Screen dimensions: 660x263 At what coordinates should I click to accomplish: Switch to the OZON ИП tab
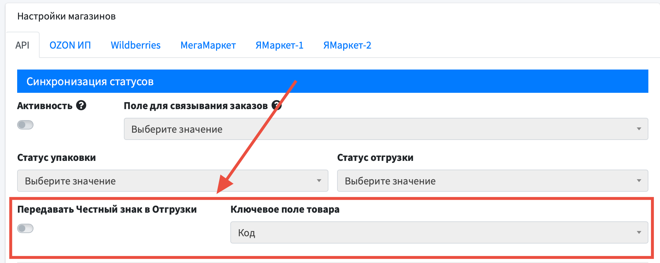click(70, 45)
